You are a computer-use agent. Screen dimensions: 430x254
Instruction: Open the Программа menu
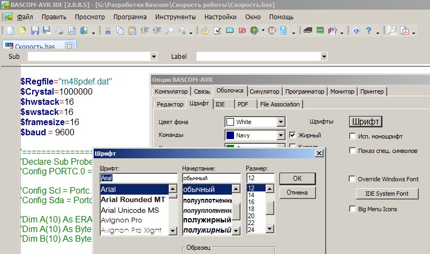pos(130,17)
